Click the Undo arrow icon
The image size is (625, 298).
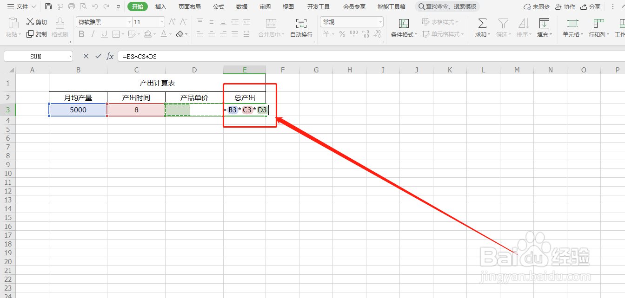pyautogui.click(x=95, y=6)
